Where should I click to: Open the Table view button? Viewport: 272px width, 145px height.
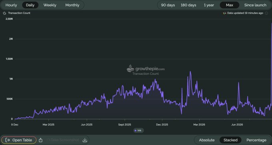coord(19,140)
